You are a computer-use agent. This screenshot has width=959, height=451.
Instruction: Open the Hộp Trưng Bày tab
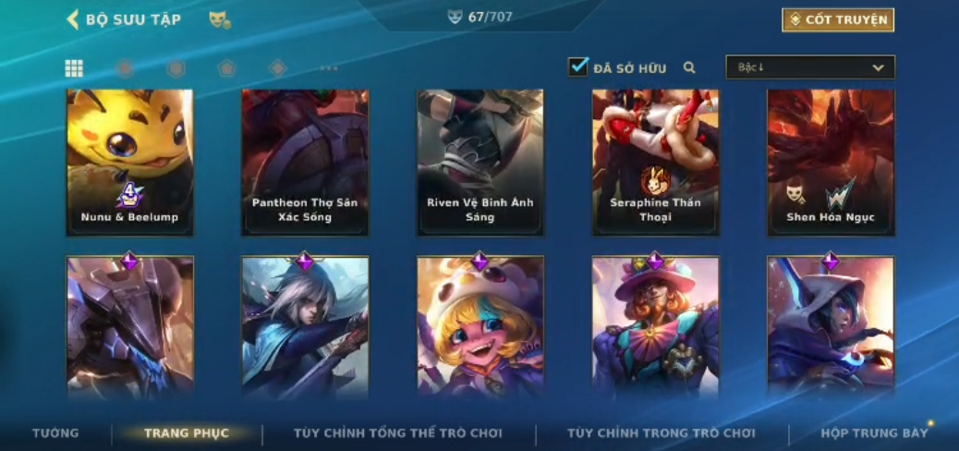point(875,433)
